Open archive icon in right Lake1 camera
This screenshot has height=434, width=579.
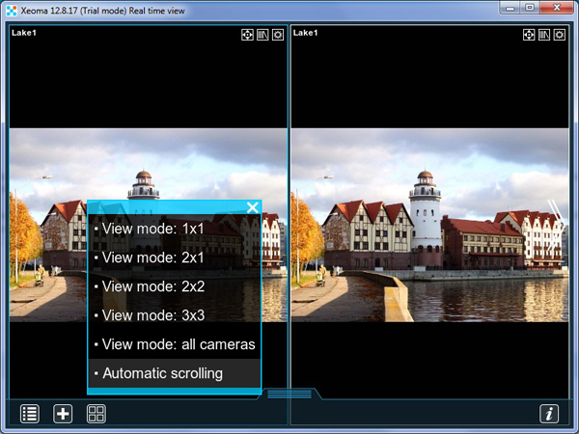[544, 35]
